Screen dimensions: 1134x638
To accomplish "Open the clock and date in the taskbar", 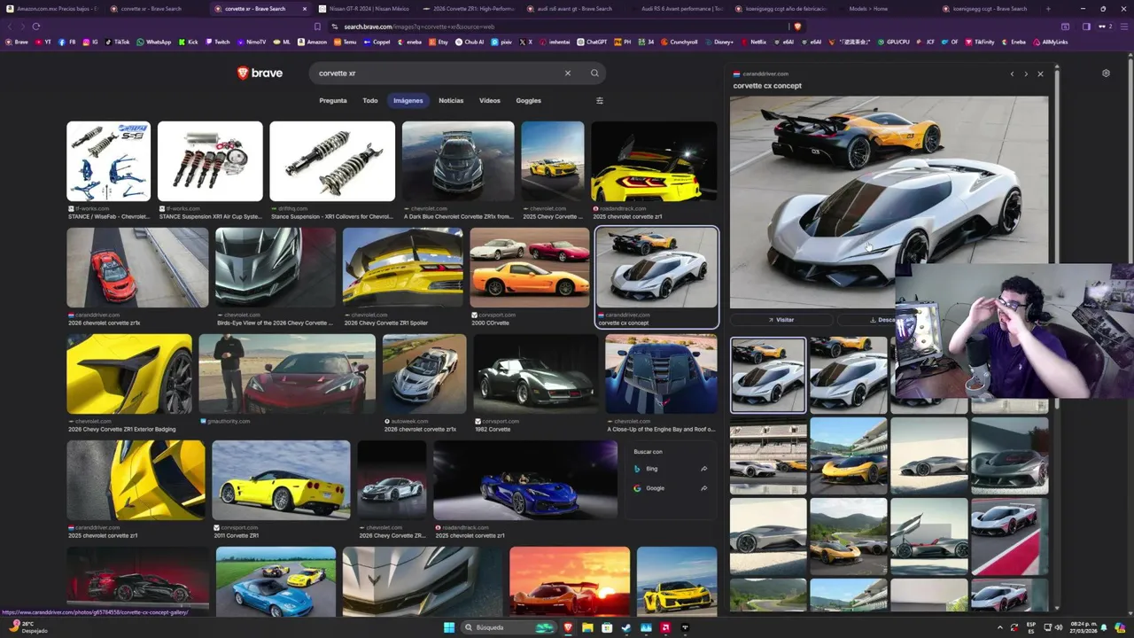I will (x=1082, y=627).
